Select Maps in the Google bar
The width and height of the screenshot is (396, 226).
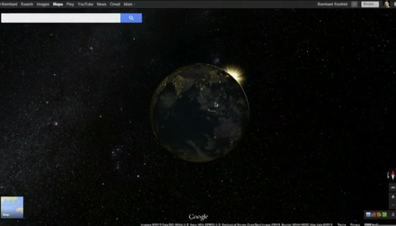[x=58, y=4]
